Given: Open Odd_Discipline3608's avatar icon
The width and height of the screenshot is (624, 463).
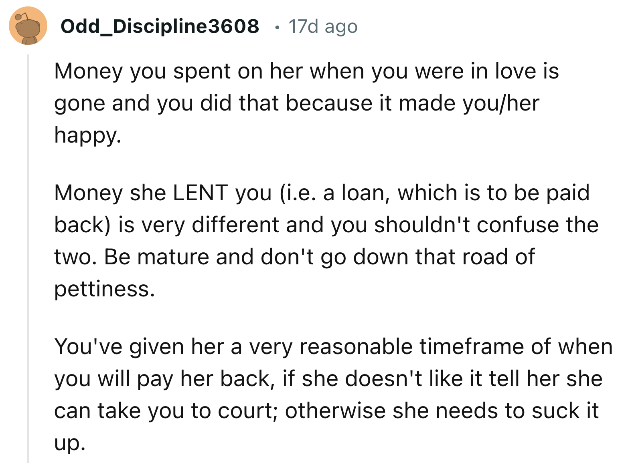Looking at the screenshot, I should (x=28, y=26).
